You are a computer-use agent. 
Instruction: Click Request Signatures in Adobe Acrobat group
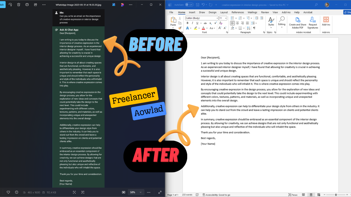(x=313, y=23)
